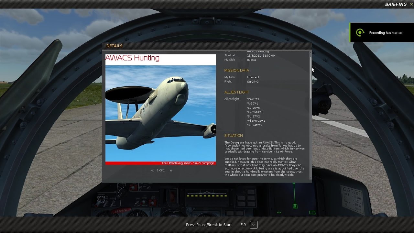Click the My Side value Russia
The image size is (414, 233).
point(251,60)
